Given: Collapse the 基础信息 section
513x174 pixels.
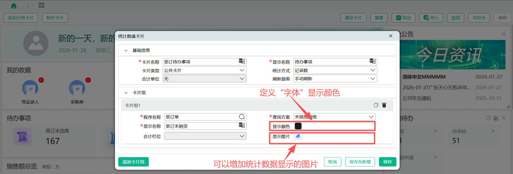Looking at the screenshot, I should (126, 51).
